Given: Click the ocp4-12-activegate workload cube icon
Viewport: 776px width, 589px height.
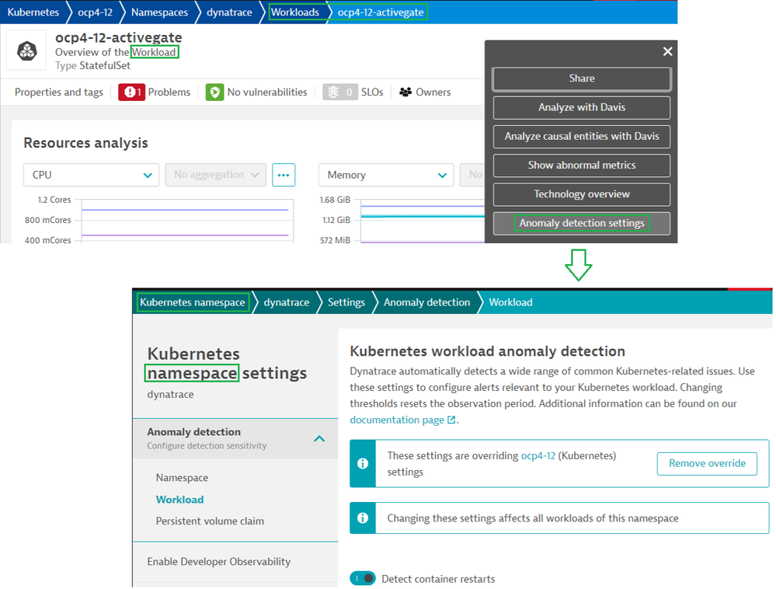Looking at the screenshot, I should click(26, 51).
